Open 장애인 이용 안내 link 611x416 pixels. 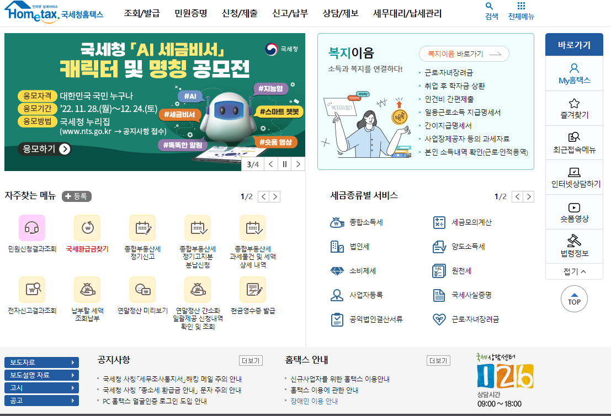(314, 401)
